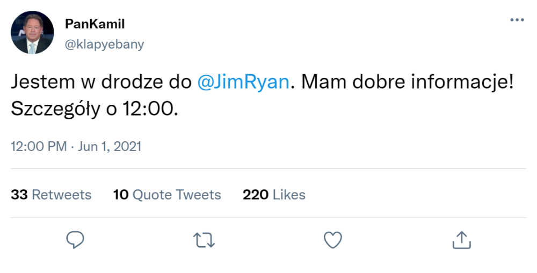Click the word "Quote" in stats row
537x273 pixels.
152,195
